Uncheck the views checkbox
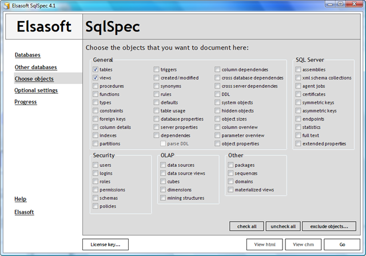366x256 pixels. pos(96,78)
